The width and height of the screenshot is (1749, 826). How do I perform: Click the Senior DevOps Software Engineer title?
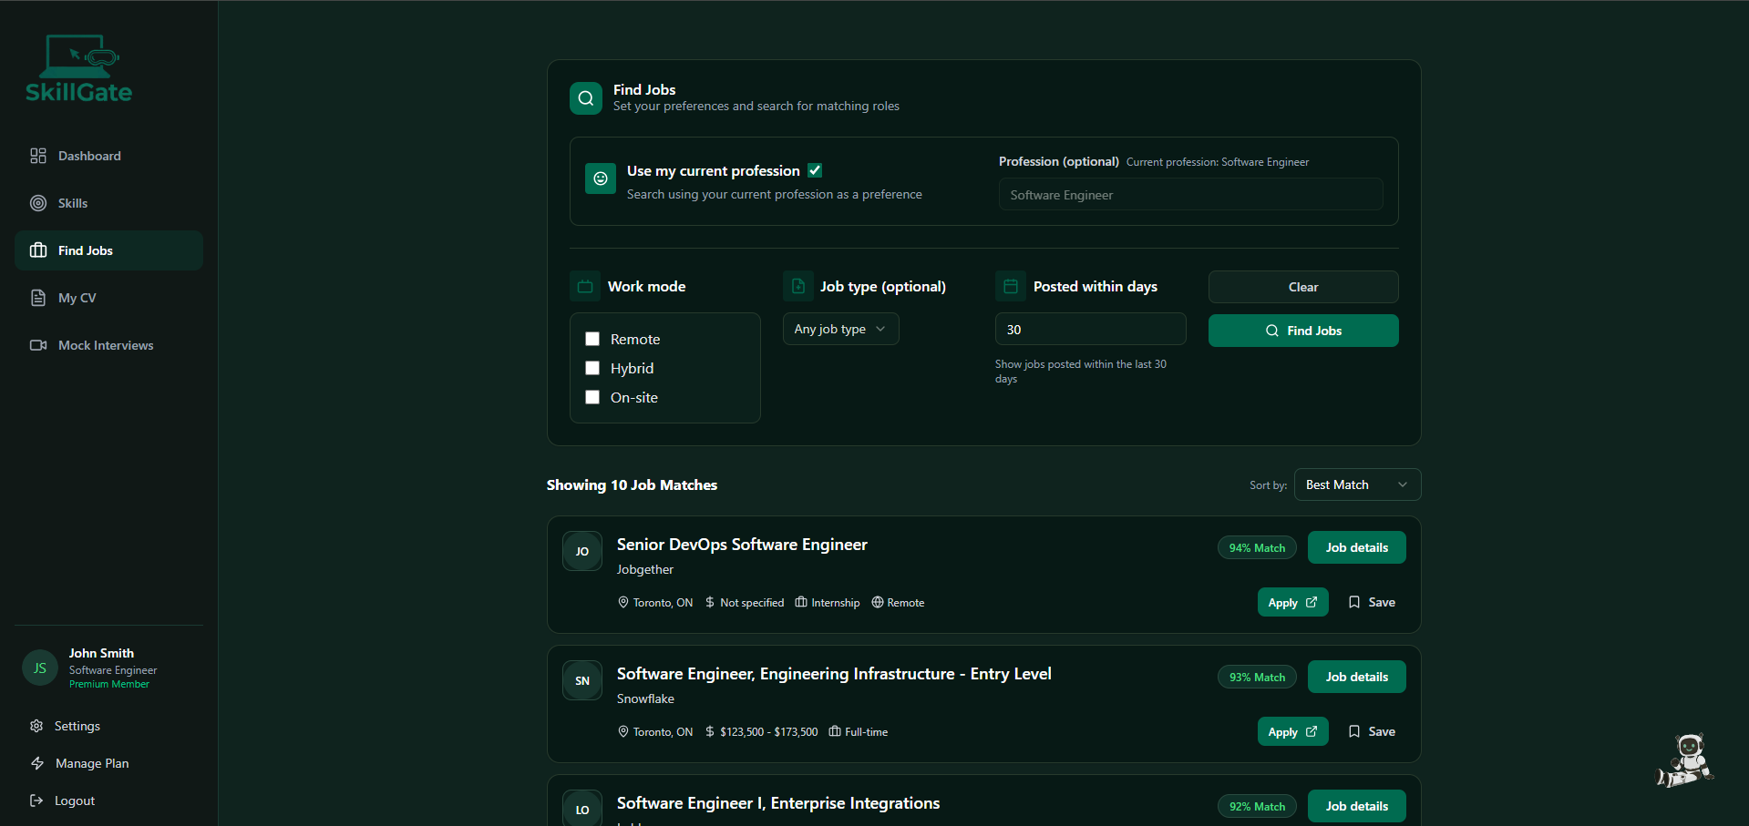pos(742,544)
